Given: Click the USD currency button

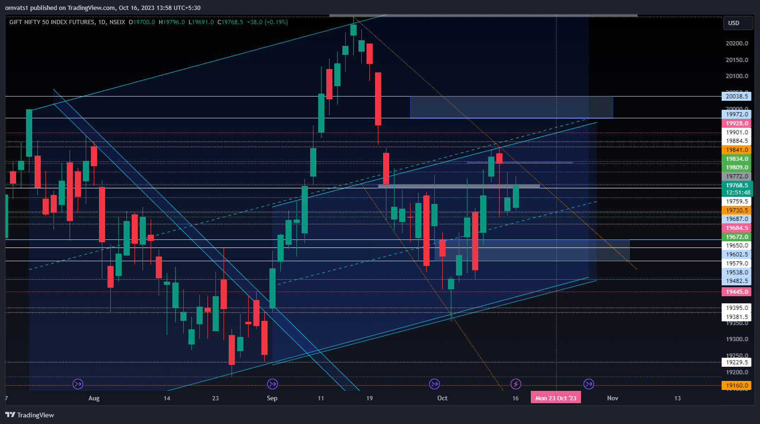Looking at the screenshot, I should pos(738,23).
